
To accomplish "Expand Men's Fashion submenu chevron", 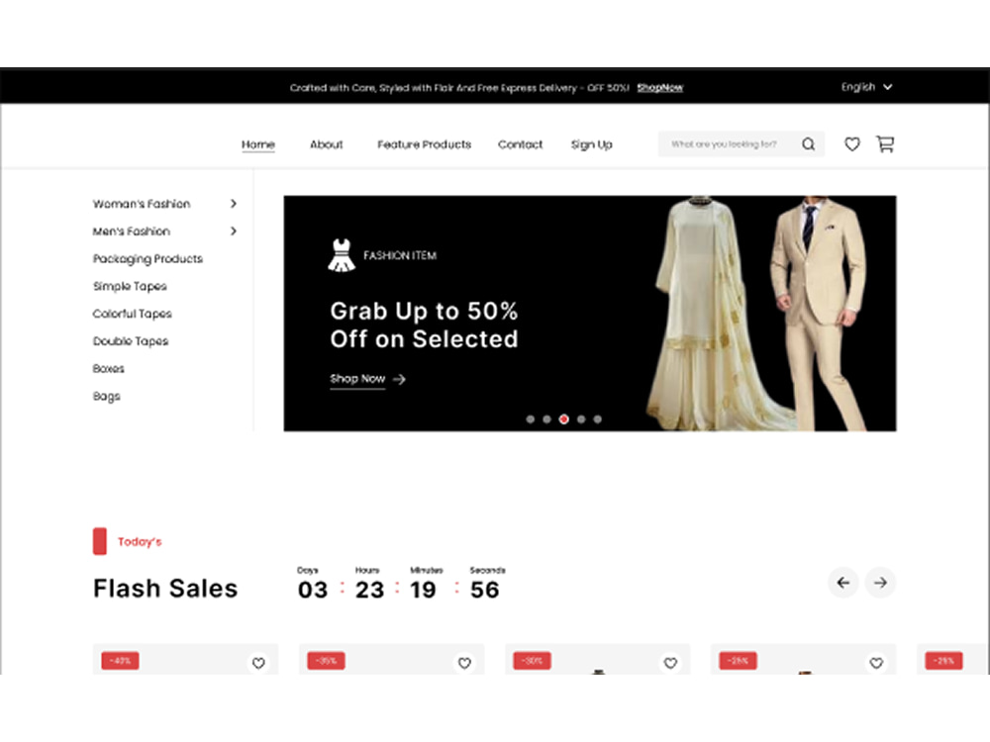I will tap(234, 231).
